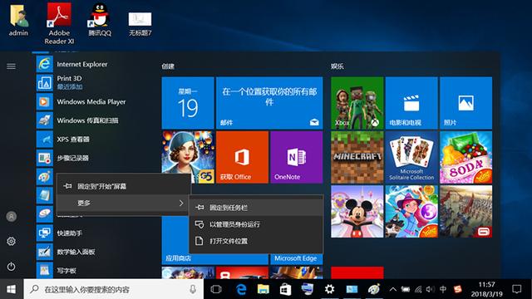Open the user account icon in Start sidebar
This screenshot has width=532, height=299.
click(x=11, y=216)
